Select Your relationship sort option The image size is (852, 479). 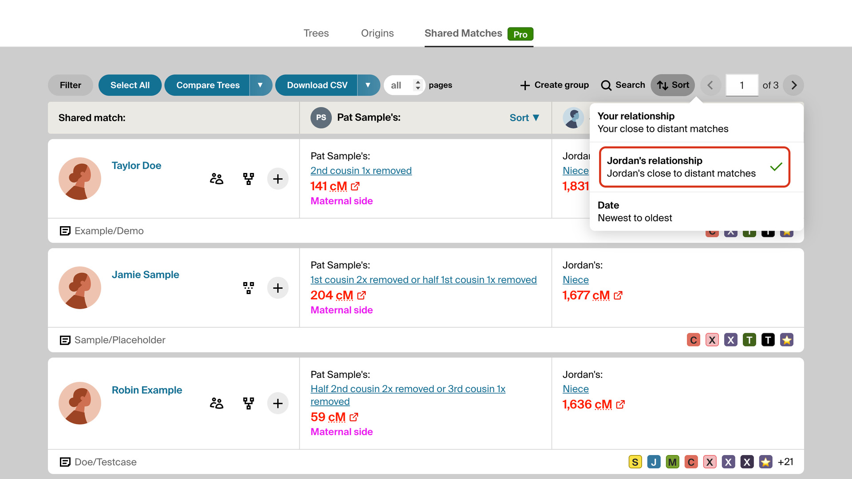click(696, 122)
